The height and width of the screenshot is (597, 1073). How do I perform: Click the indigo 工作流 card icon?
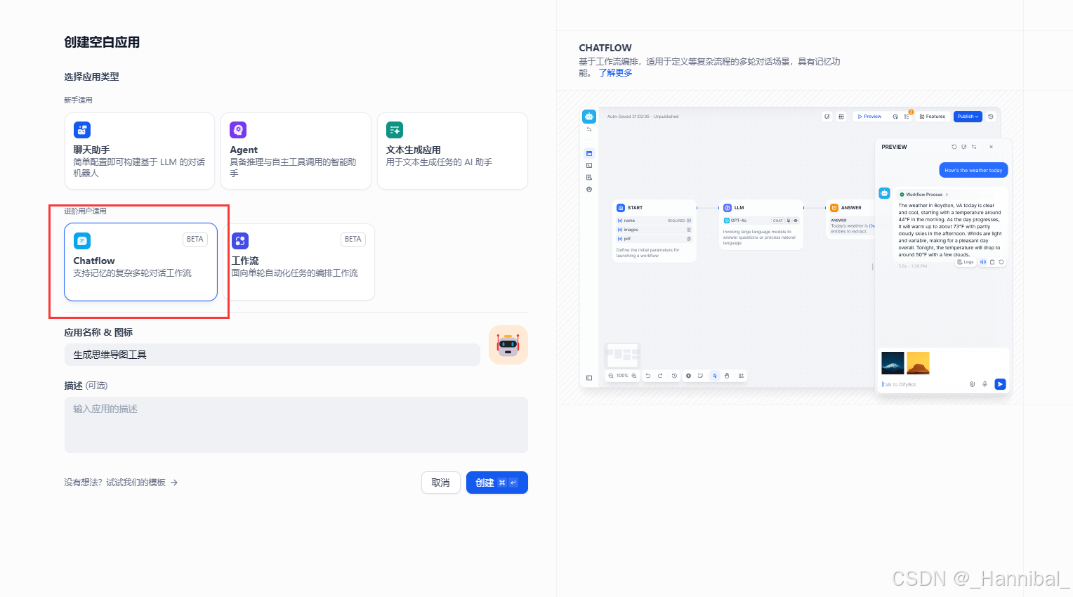pyautogui.click(x=240, y=241)
